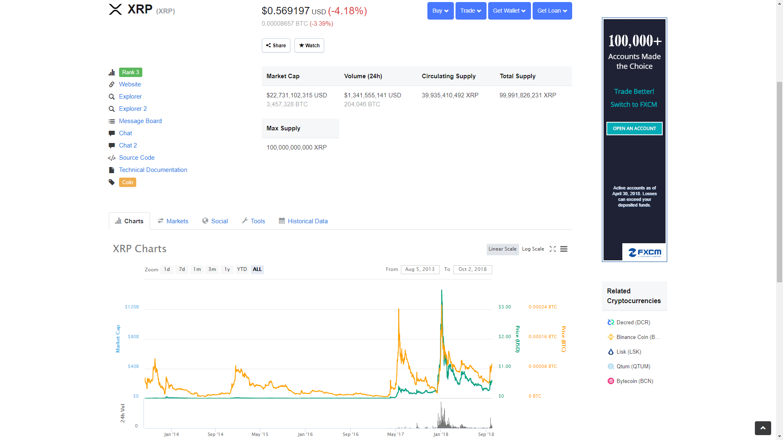Click the speech bubble icon beside Chat 2
783x440 pixels.
(112, 145)
